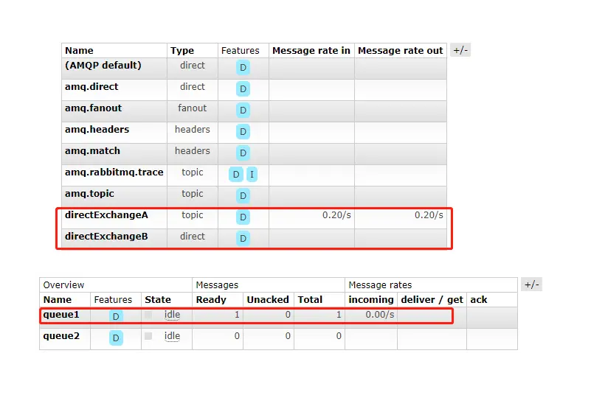Sort by Message rate in header

[311, 51]
